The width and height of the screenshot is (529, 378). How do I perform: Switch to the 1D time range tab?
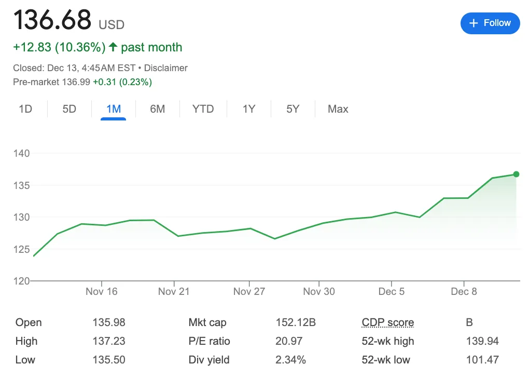(25, 109)
